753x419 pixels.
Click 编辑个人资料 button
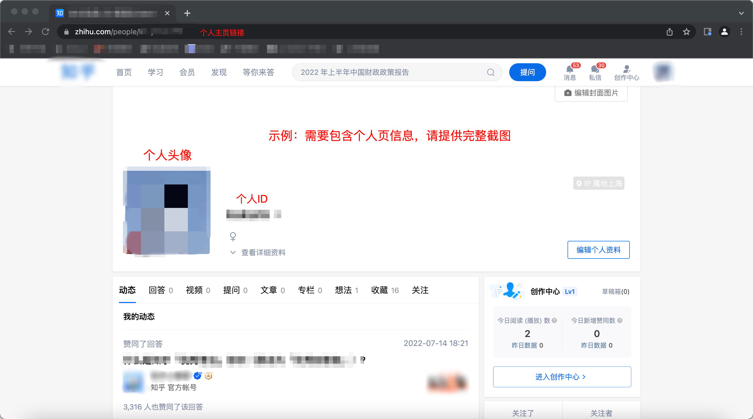(598, 250)
